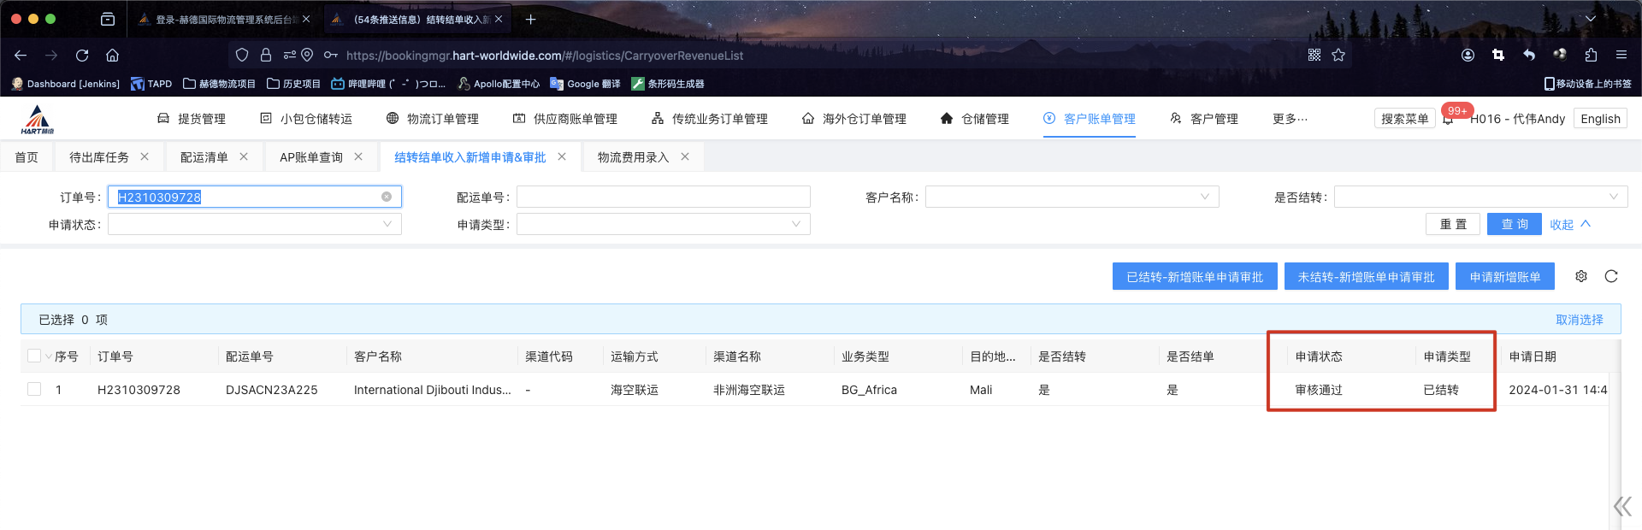This screenshot has height=530, width=1642.
Task: Click the table refresh icon
Action: (1611, 276)
